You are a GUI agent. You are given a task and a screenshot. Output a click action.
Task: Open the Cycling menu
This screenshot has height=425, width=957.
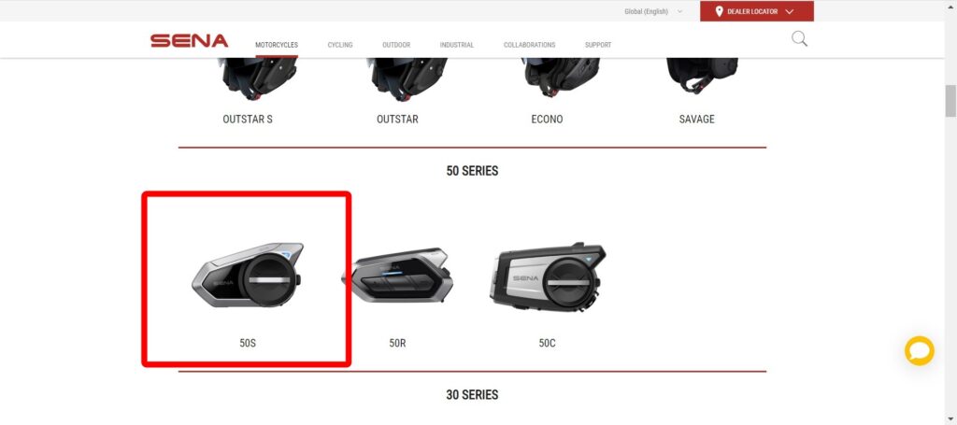point(340,45)
